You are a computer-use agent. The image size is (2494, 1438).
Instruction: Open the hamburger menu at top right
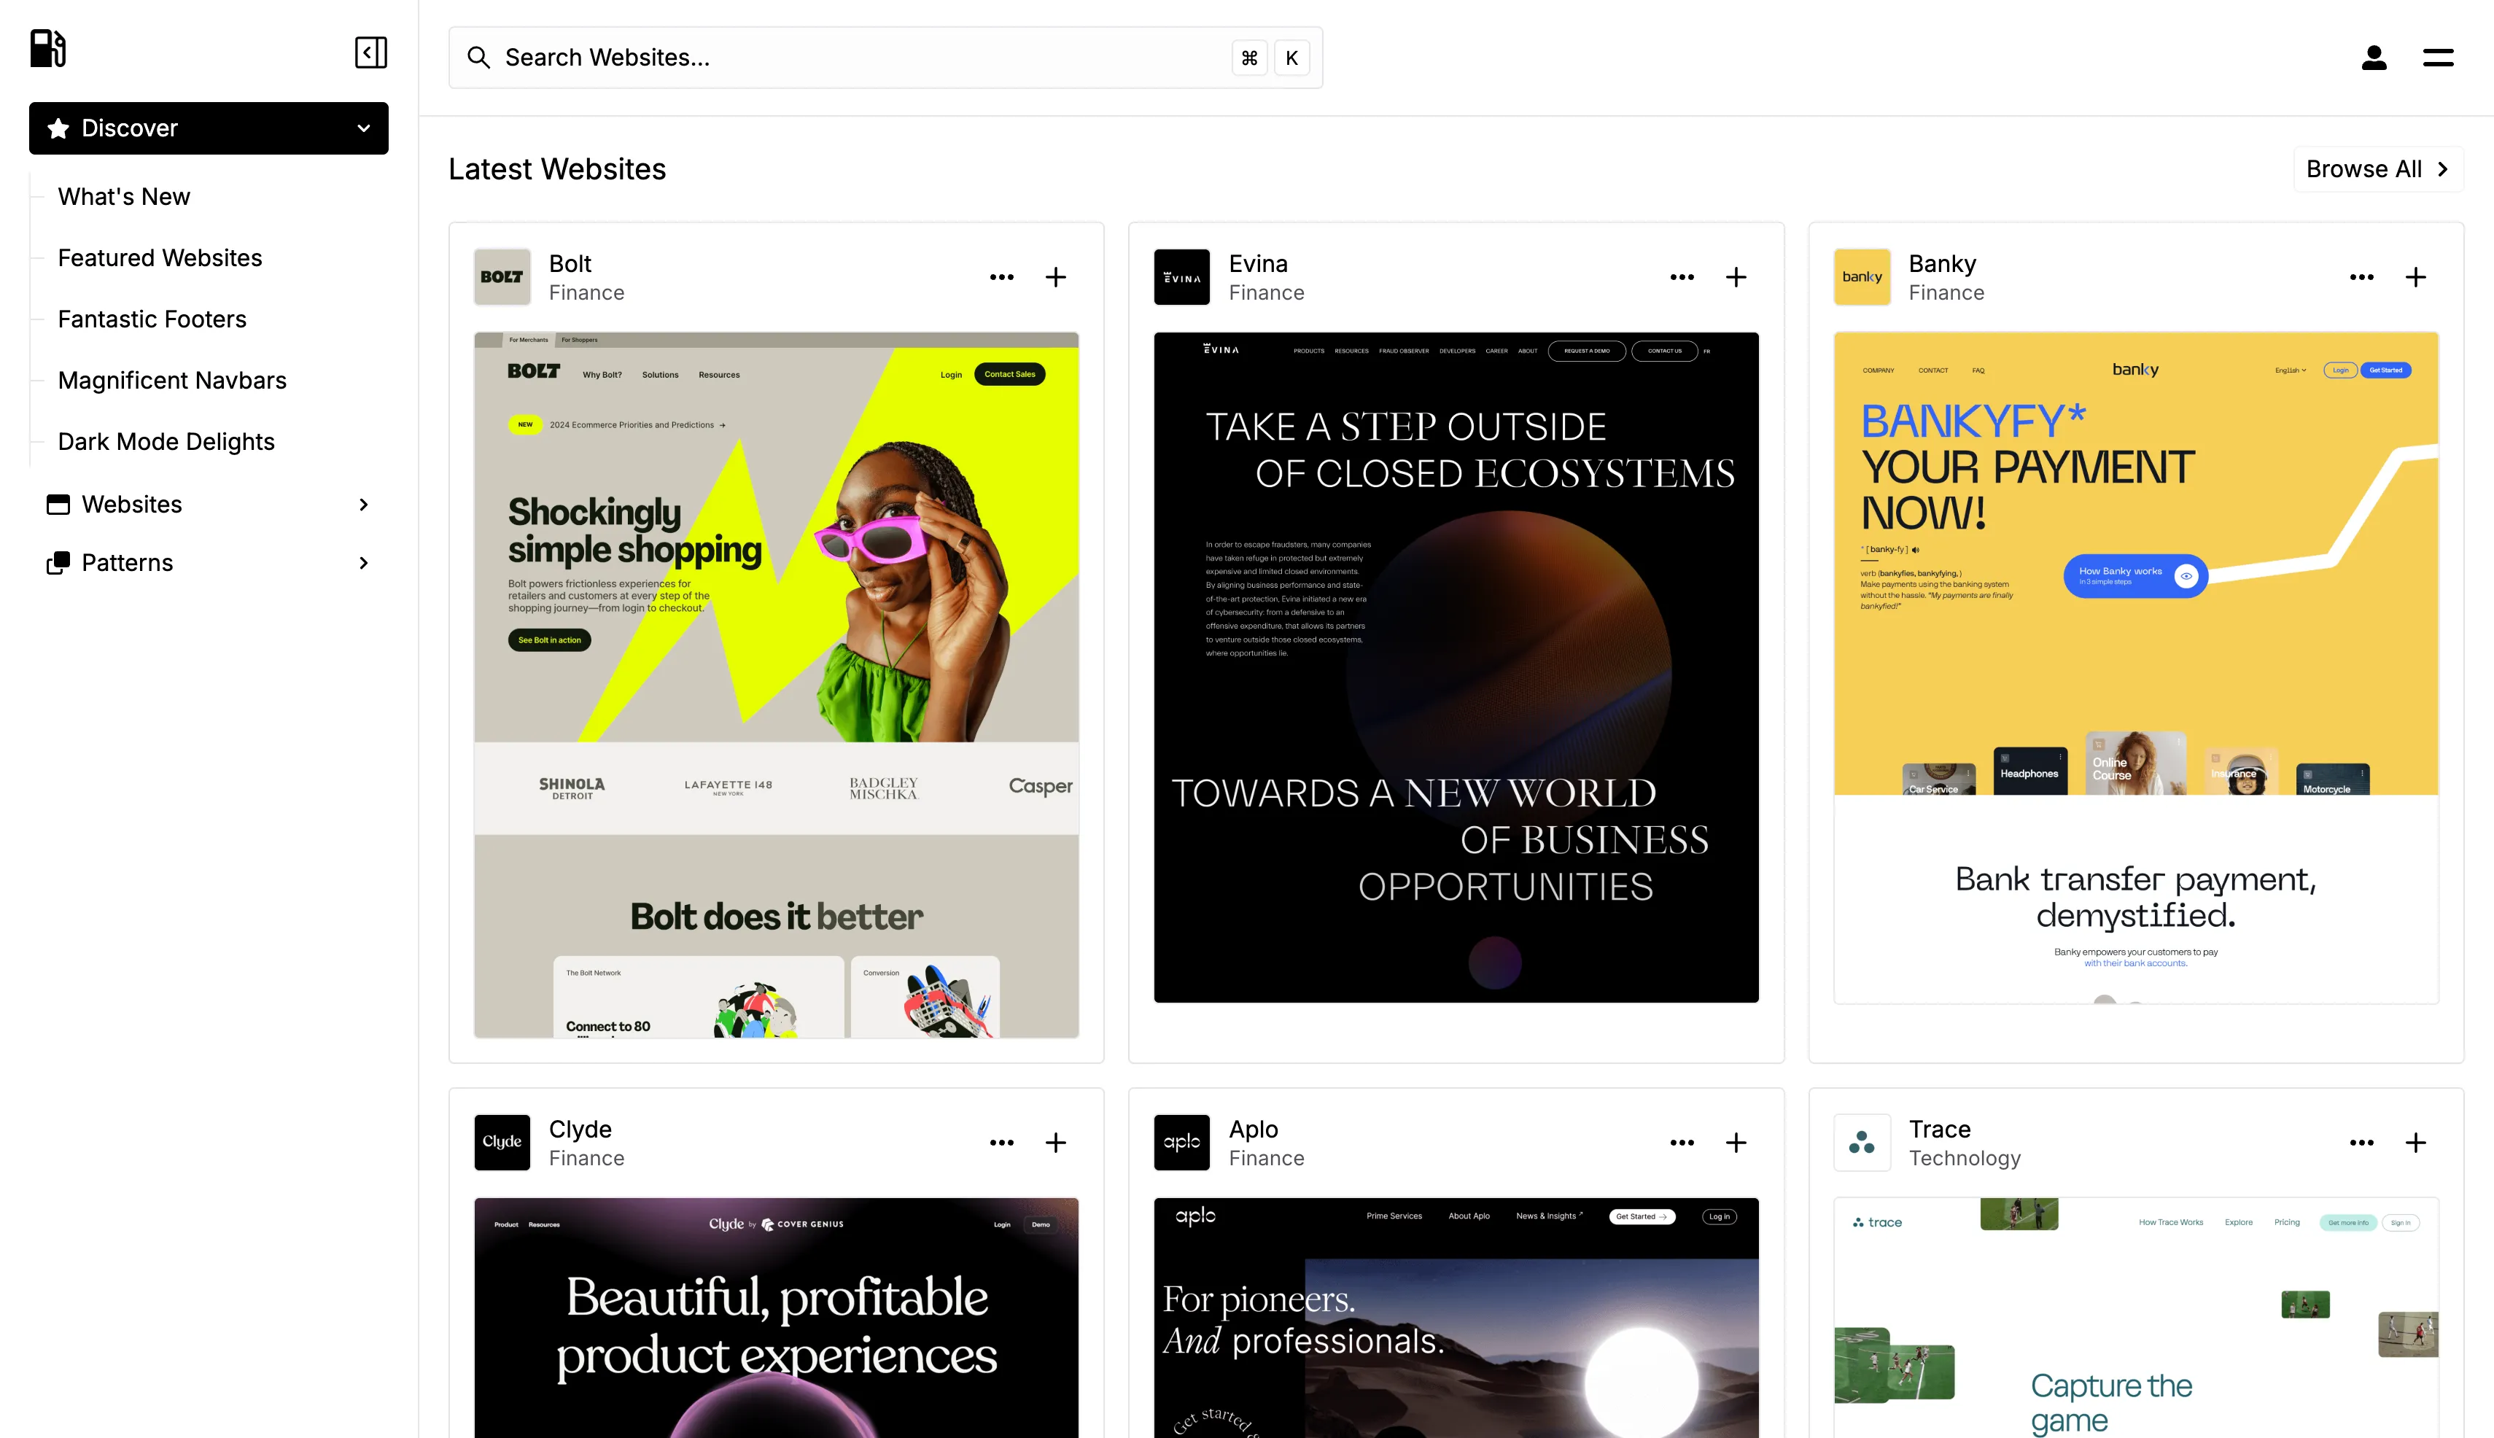[x=2438, y=58]
